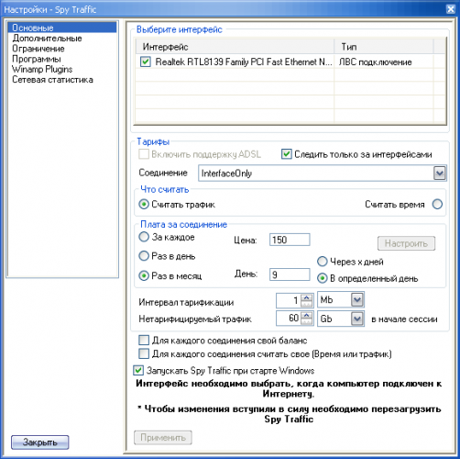This screenshot has width=460, height=459.
Task: Toggle Следить только за интерфейсами checkbox
Action: pos(286,154)
